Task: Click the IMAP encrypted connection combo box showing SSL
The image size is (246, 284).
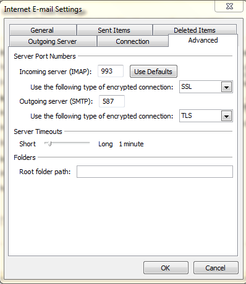Action: point(206,87)
